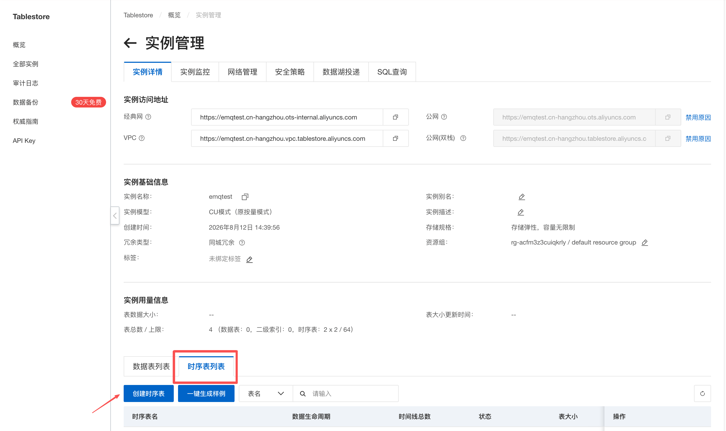The image size is (726, 431).
Task: Click the search magnifier icon
Action: [x=302, y=393]
